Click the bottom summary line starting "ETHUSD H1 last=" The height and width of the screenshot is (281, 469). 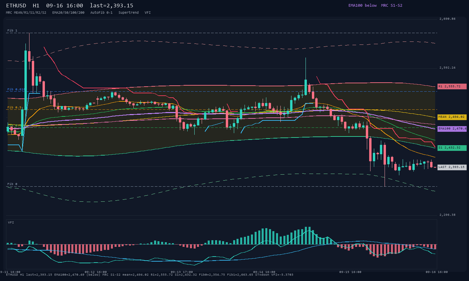pos(150,275)
